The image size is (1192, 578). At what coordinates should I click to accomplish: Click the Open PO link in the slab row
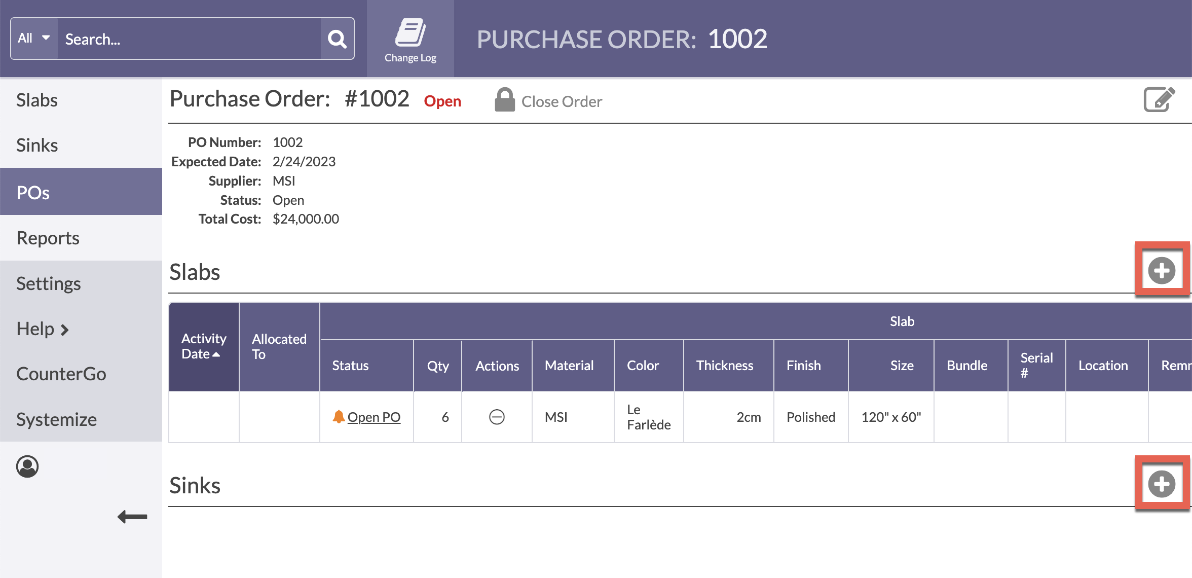point(375,416)
